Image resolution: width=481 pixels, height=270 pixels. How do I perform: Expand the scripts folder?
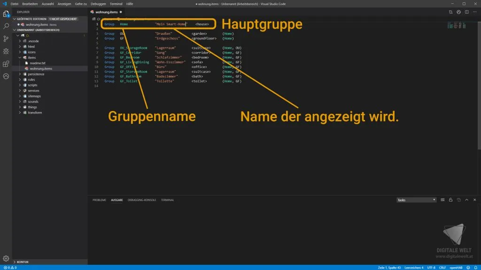32,85
